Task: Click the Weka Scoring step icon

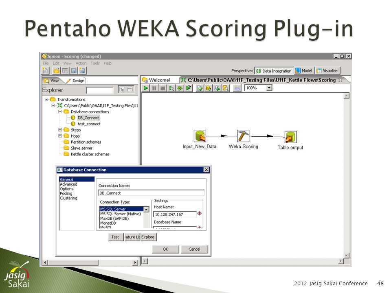Action: (243, 136)
